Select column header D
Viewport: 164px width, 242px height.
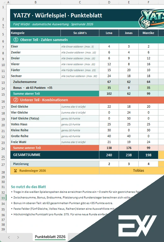109,2
